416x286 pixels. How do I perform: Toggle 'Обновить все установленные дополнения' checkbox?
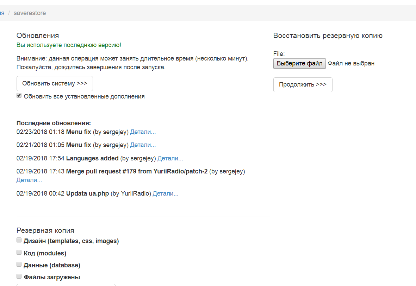pos(19,96)
